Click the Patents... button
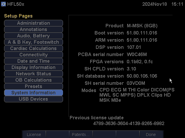 click(x=80, y=135)
